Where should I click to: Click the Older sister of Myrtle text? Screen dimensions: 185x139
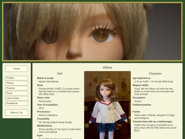tap(154, 117)
